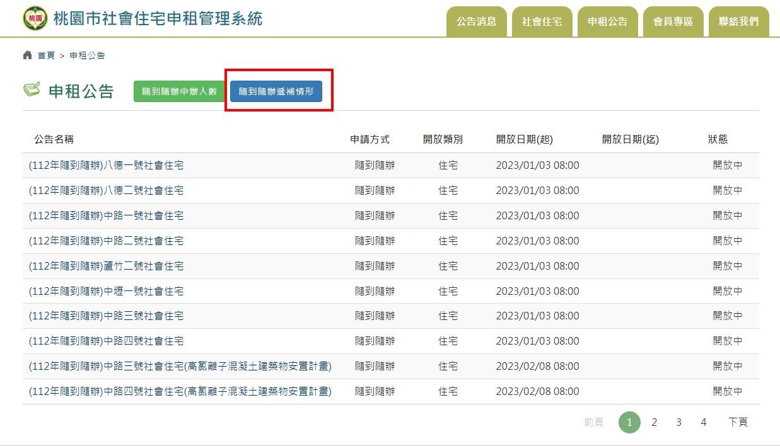Go to page 2 of announcements
Viewport: 780px width, 446px height.
click(654, 422)
